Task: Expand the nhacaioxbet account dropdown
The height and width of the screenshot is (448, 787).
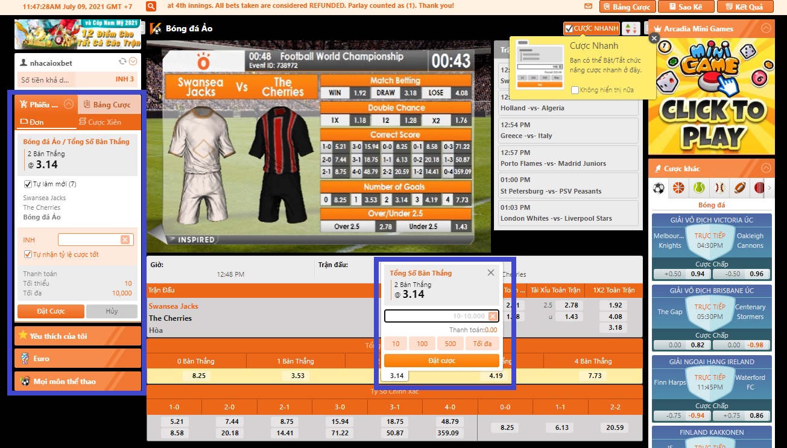Action: 133,62
